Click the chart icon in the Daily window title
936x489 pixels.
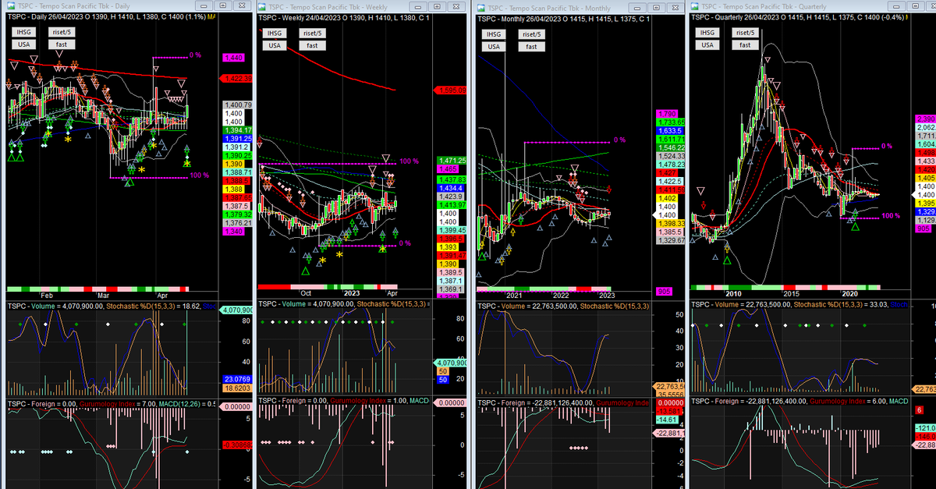[9, 5]
